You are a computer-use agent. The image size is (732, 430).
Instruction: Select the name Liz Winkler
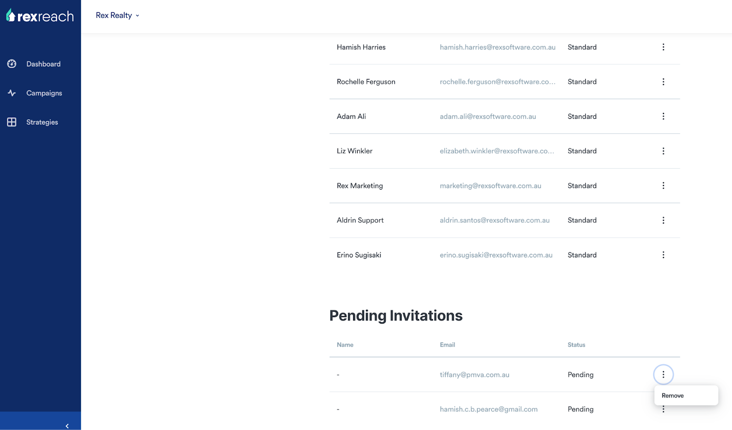[x=355, y=151]
